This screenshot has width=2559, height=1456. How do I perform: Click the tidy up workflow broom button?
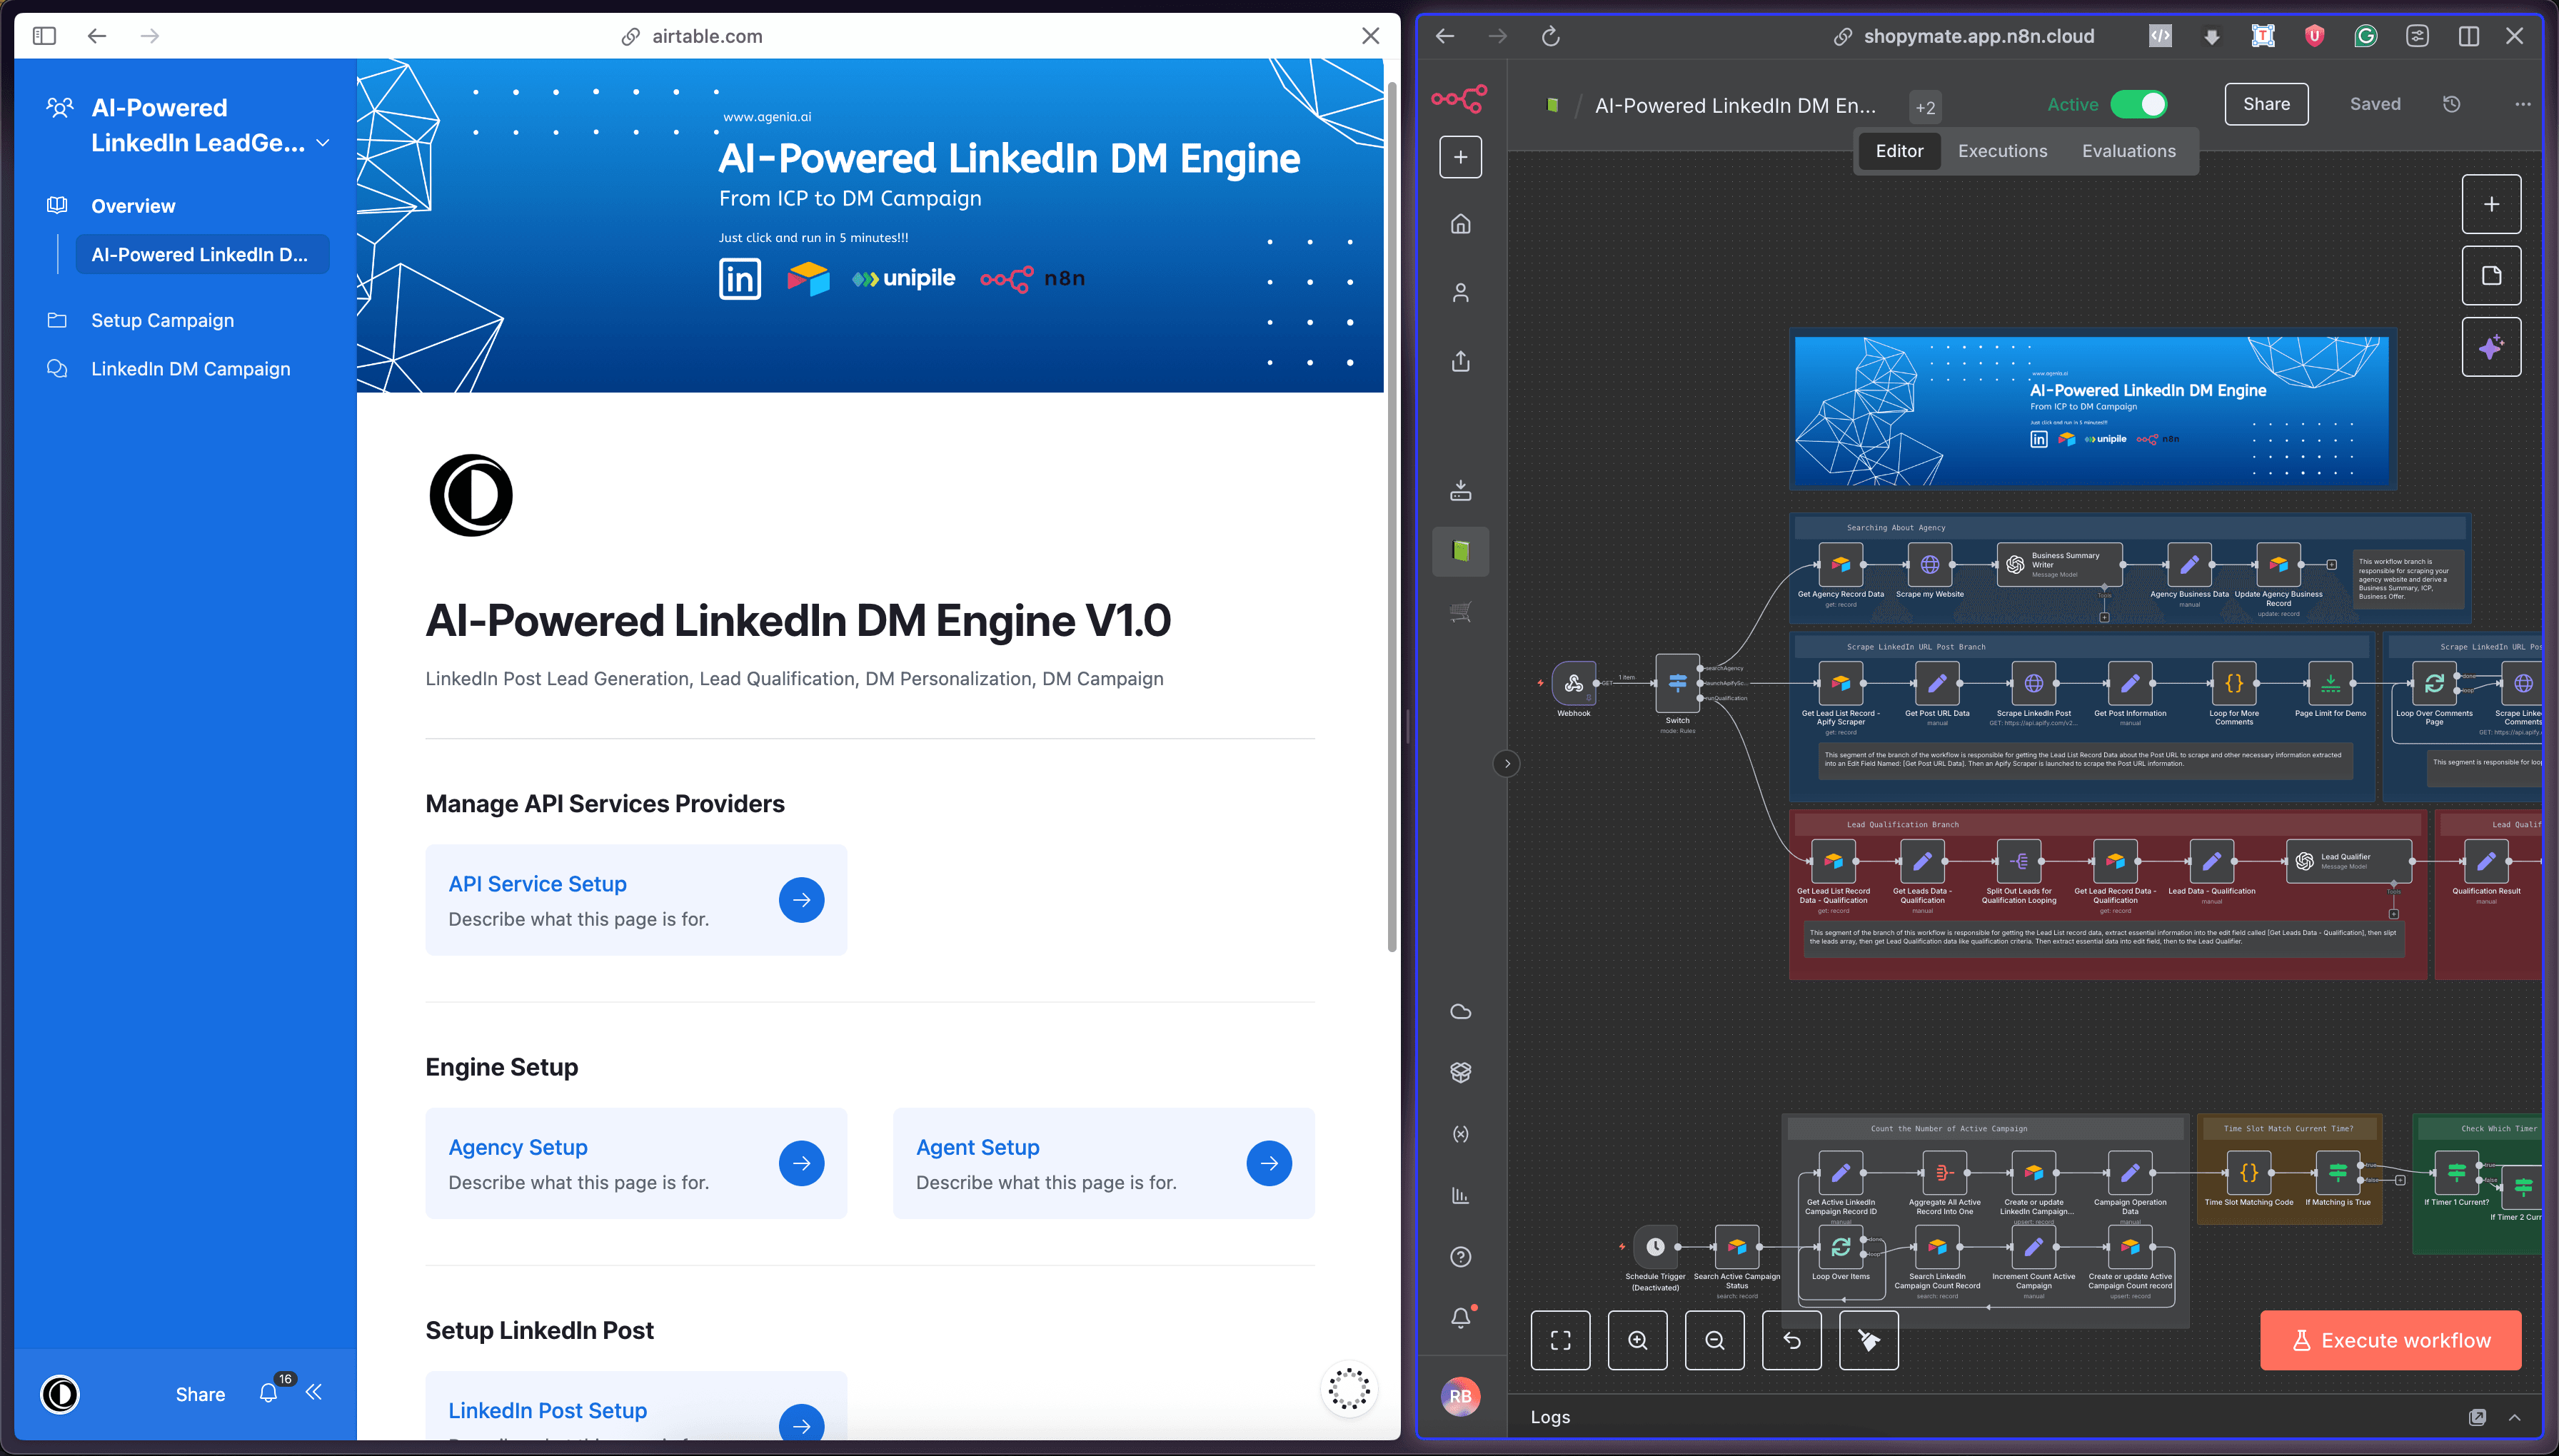pos(1868,1340)
